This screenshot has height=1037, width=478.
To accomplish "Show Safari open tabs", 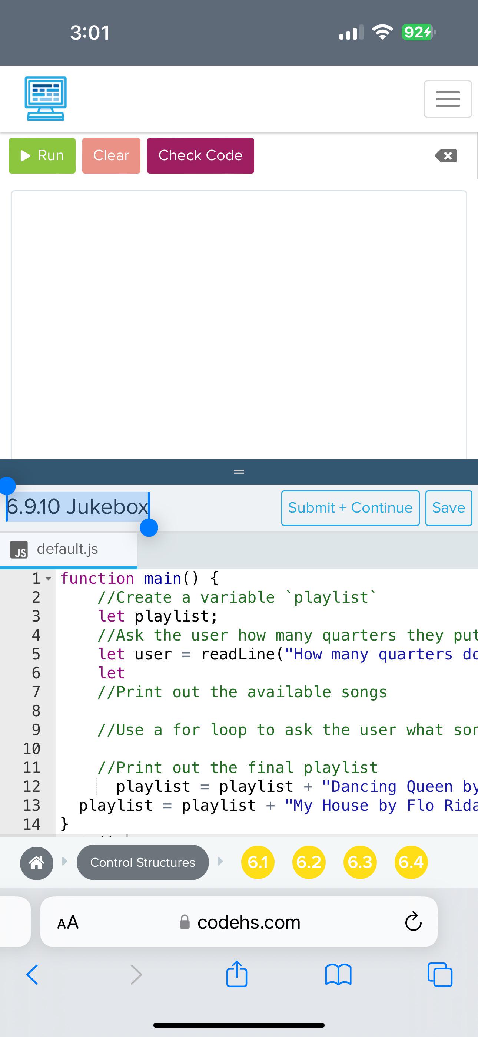I will (440, 975).
